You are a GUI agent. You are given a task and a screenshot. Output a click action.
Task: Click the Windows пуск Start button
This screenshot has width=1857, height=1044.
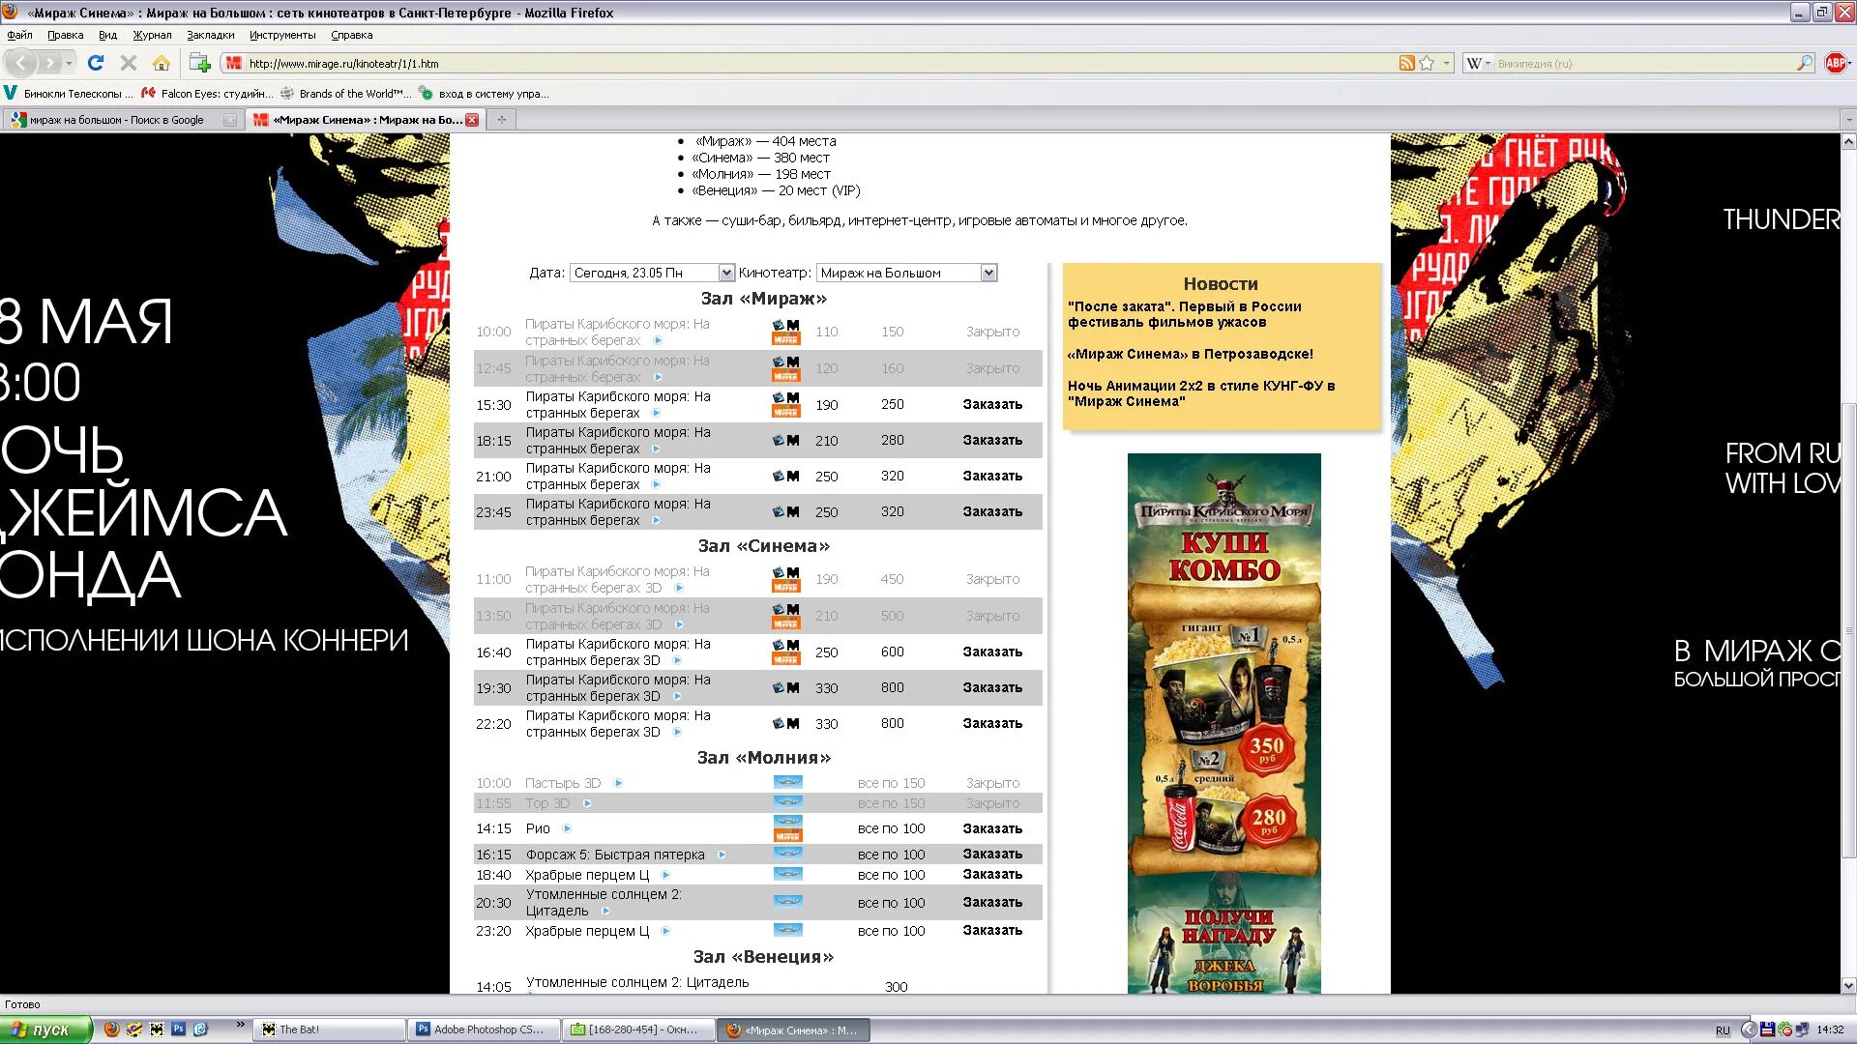coord(45,1029)
